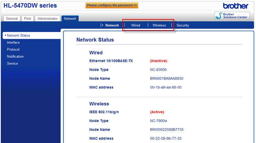The height and width of the screenshot is (143, 256).
Task: Open the General tab
Action: pyautogui.click(x=12, y=19)
